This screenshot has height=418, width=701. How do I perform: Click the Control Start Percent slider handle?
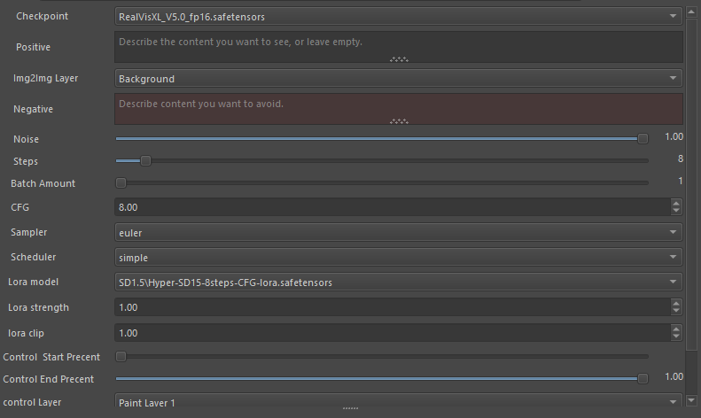pos(121,357)
